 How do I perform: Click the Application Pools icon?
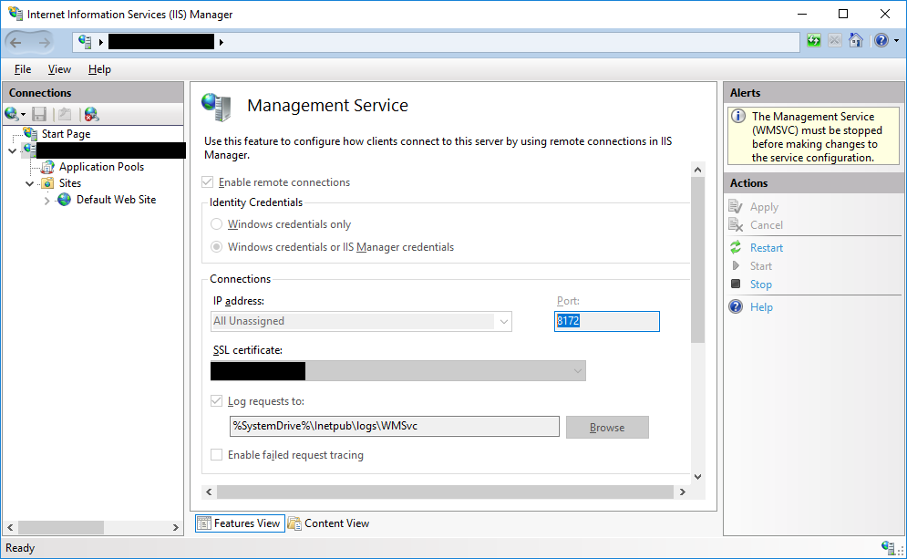[x=47, y=167]
